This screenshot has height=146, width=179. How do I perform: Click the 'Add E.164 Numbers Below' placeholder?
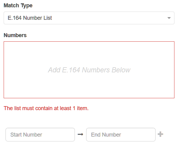89,70
